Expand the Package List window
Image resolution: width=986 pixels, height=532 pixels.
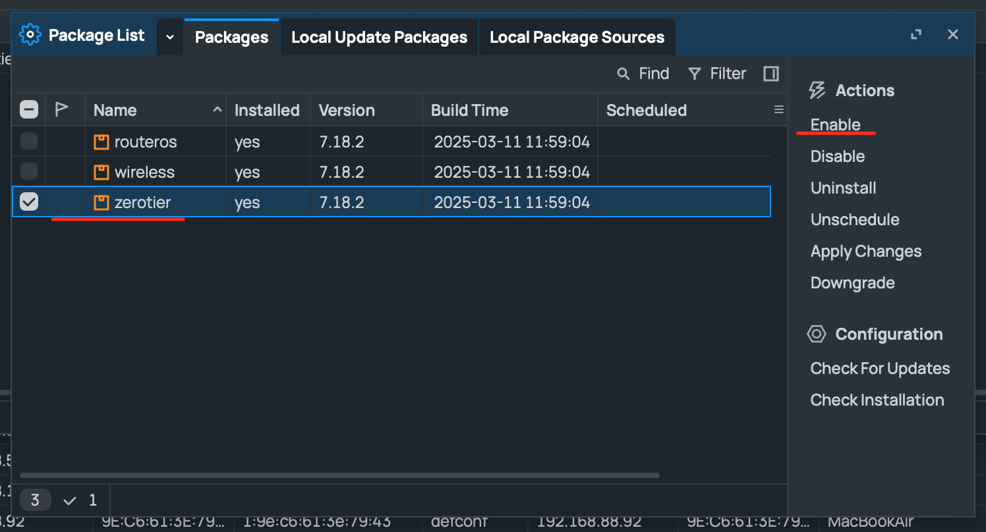[x=915, y=35]
